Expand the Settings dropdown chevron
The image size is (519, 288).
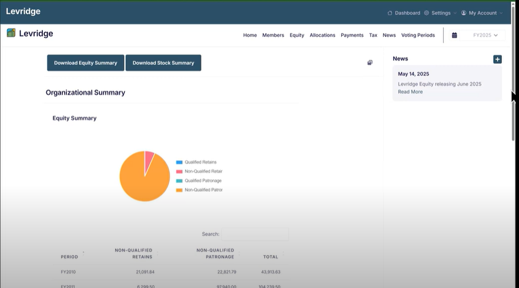(455, 13)
